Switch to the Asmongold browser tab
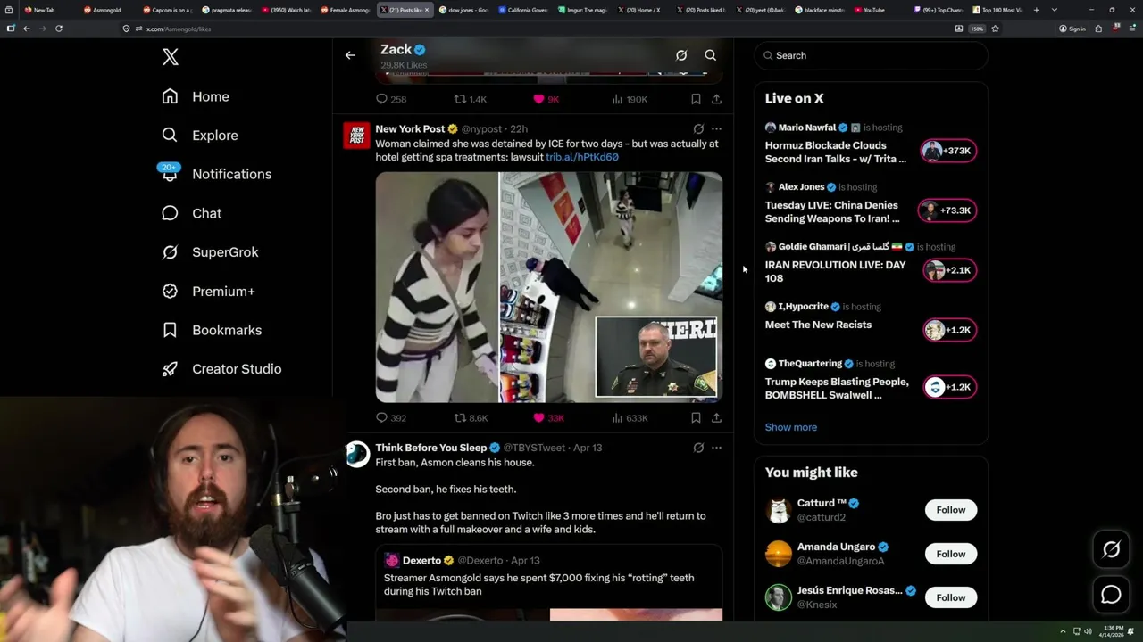 [106, 10]
